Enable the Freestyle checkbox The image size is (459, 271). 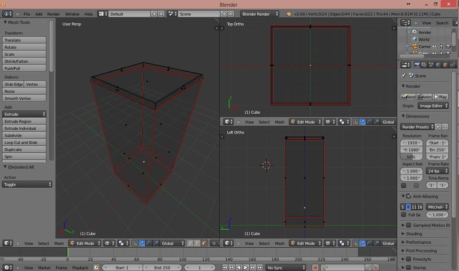click(409, 259)
